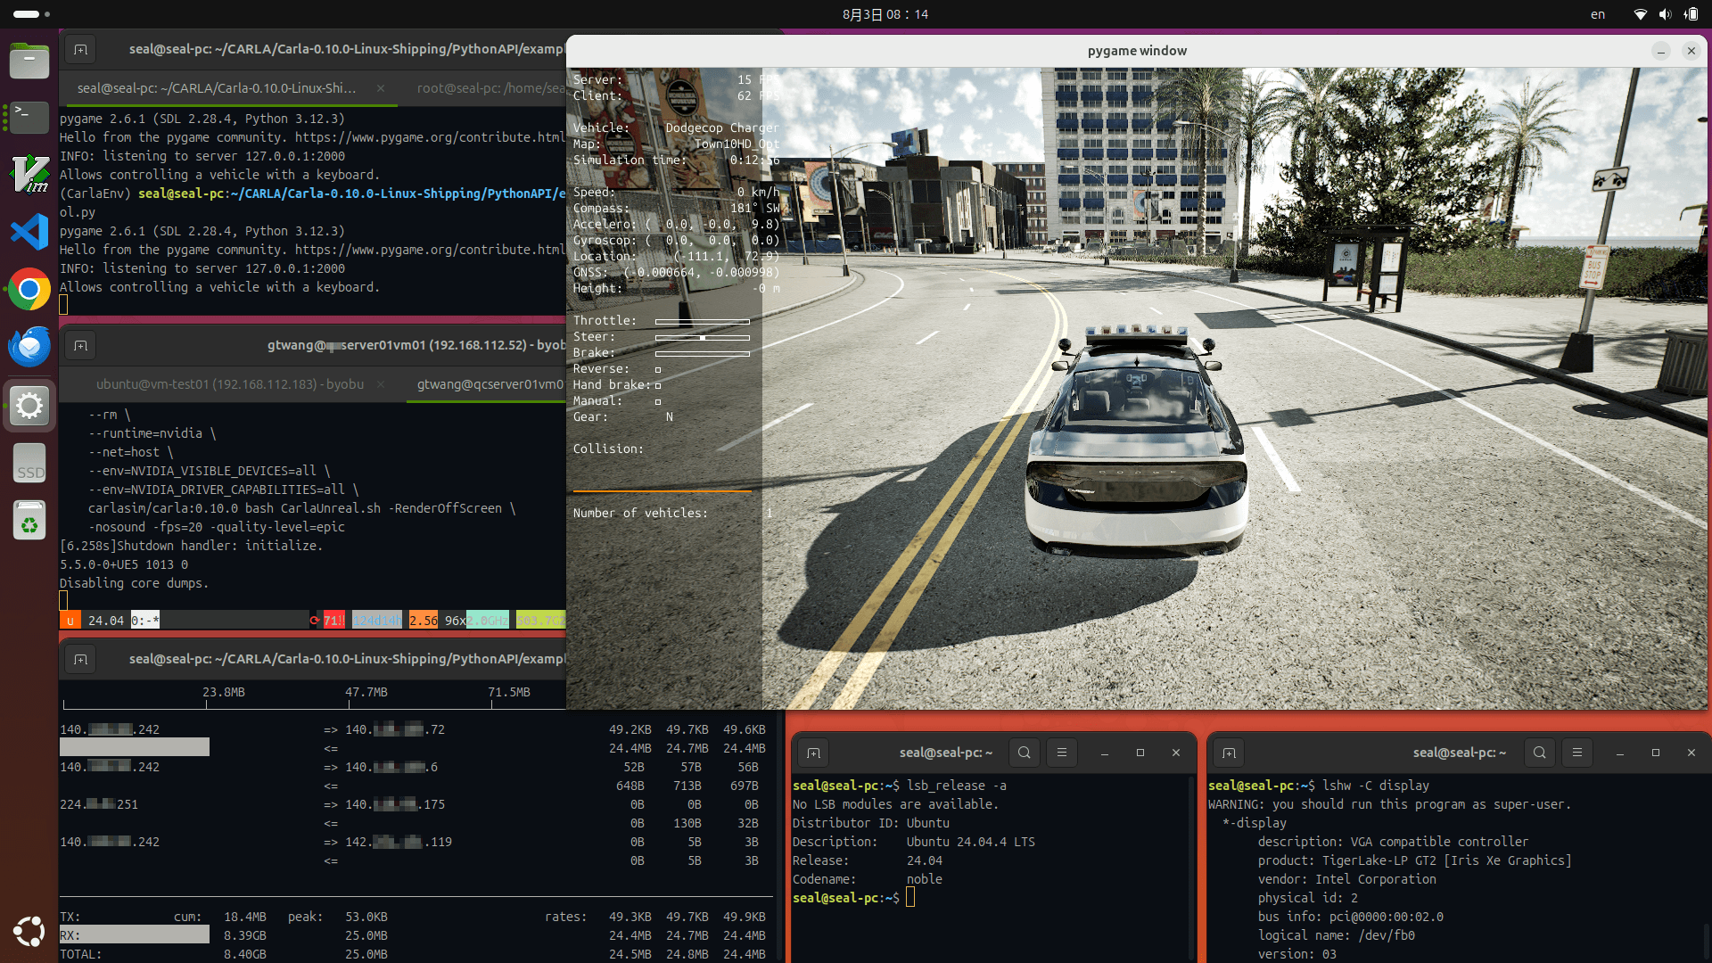Click Manual indicator box in pygame HUD
Screen dimensions: 1712x963
(x=658, y=401)
